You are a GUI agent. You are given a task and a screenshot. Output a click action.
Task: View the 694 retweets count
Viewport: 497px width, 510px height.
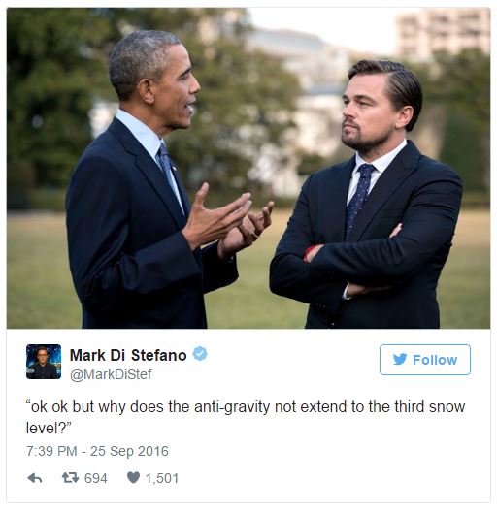click(x=95, y=478)
